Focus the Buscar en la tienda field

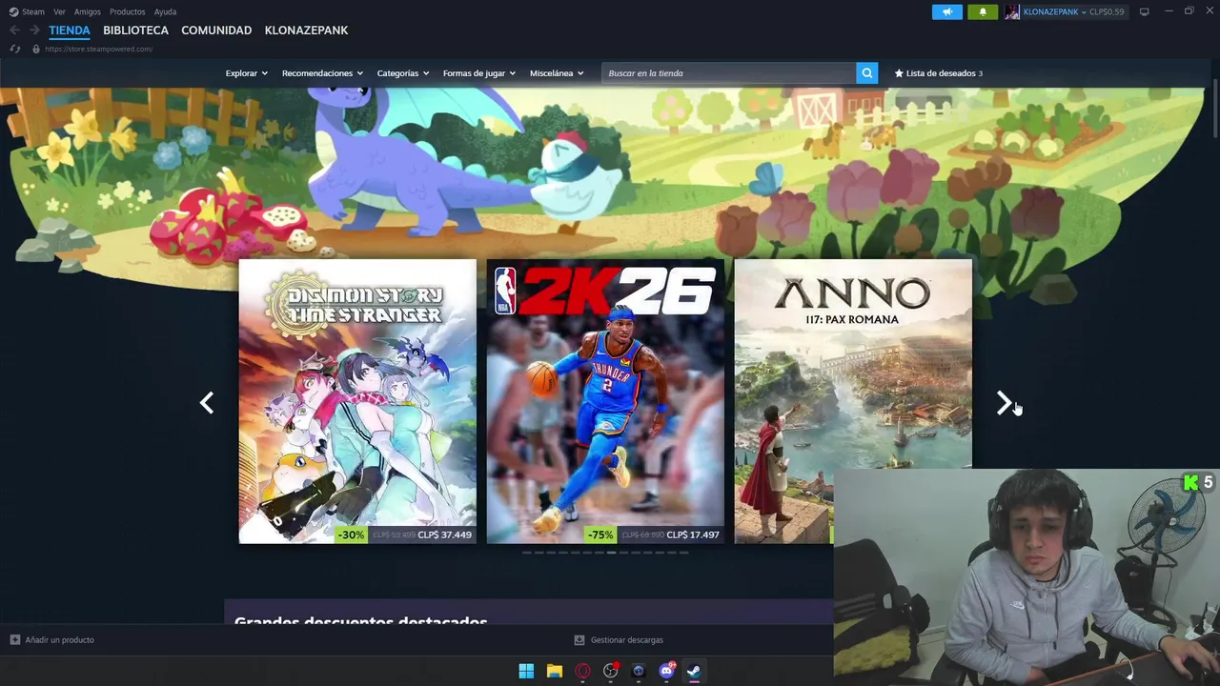(x=728, y=73)
